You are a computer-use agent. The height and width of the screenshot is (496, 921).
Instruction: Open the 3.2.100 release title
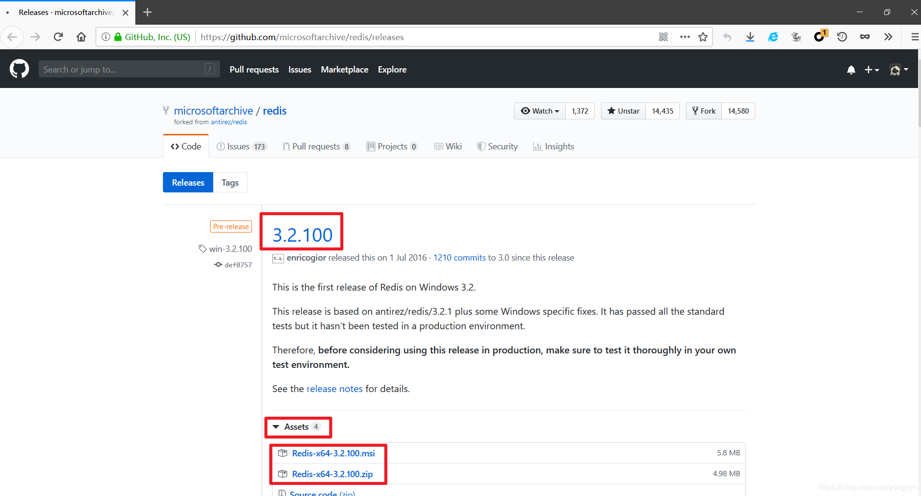coord(303,235)
